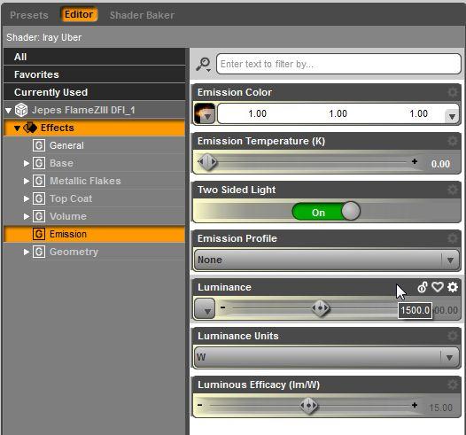Open the Emission Color map thumbnail menu

(205, 113)
